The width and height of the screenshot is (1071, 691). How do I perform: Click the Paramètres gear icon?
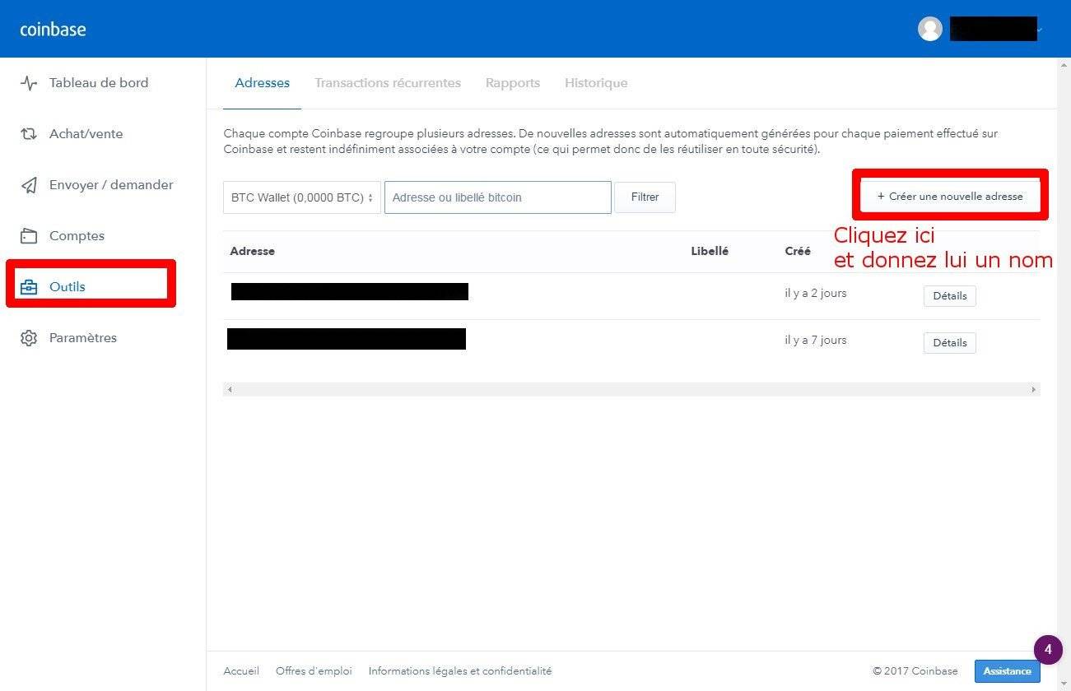tap(29, 338)
